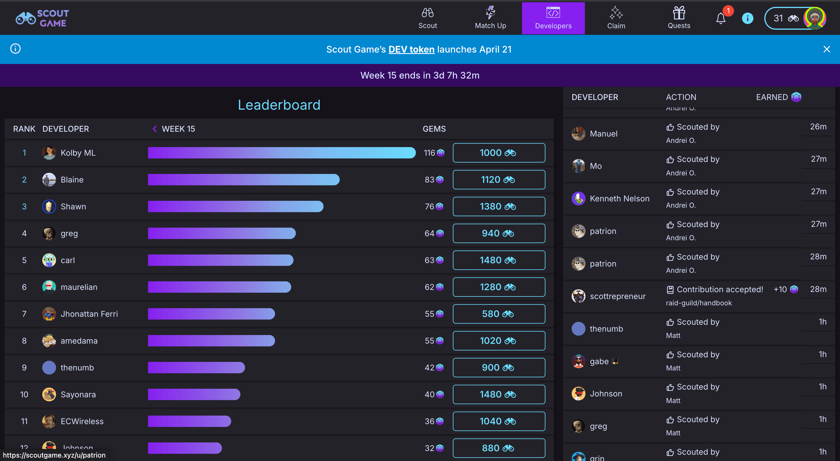This screenshot has height=461, width=840.
Task: Open the Scout Game logo home link
Action: [42, 18]
